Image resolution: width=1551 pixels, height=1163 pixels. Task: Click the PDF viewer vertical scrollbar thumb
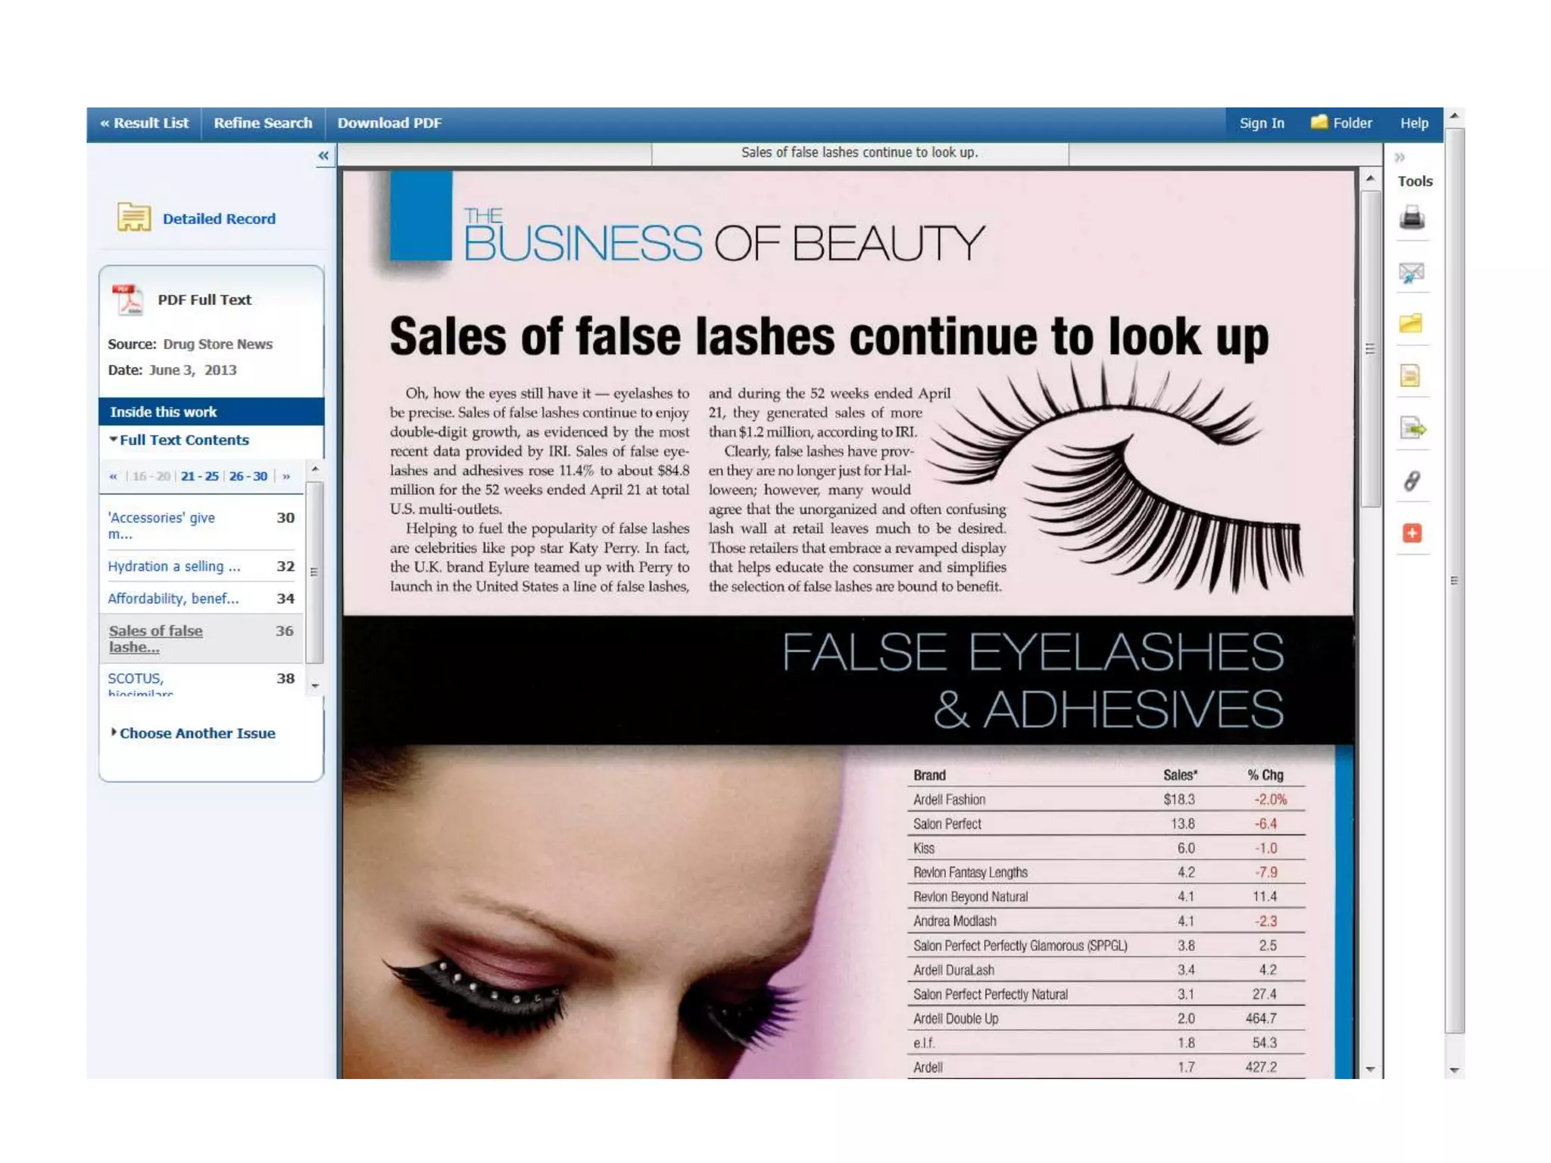1370,348
